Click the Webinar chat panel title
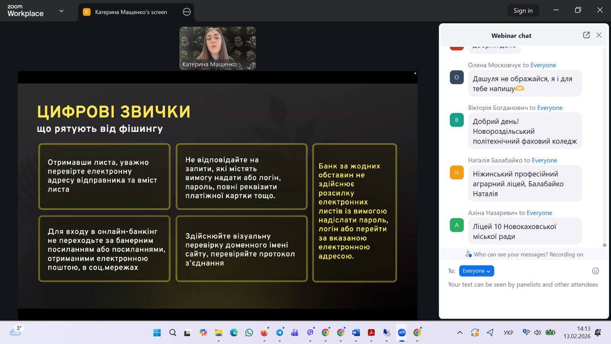 tap(511, 35)
